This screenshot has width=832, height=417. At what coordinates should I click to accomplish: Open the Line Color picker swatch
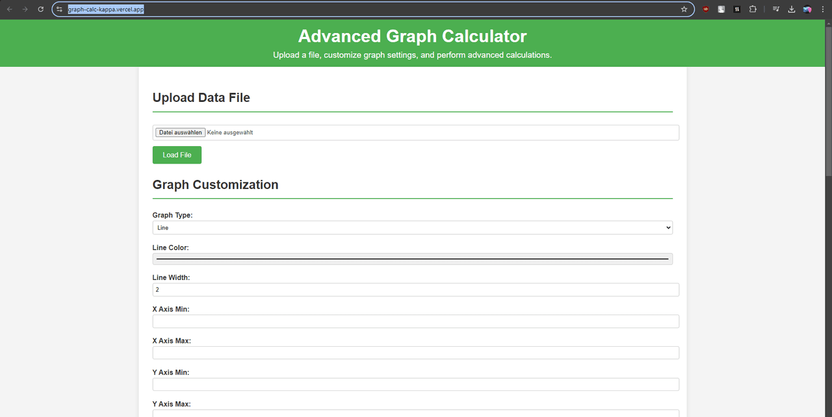pyautogui.click(x=413, y=259)
